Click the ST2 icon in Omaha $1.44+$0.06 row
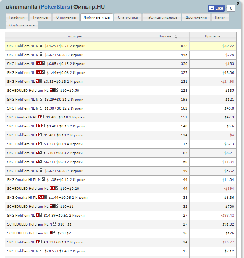 click(x=42, y=197)
